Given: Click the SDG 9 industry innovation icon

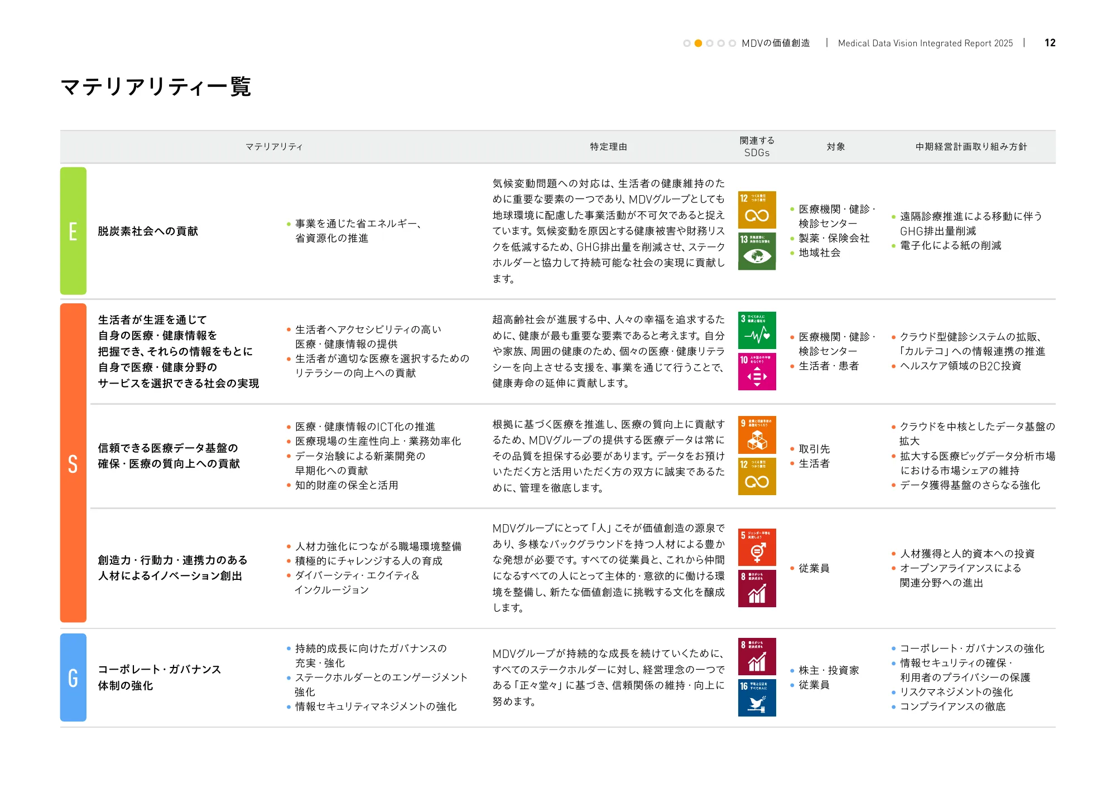Looking at the screenshot, I should (757, 435).
